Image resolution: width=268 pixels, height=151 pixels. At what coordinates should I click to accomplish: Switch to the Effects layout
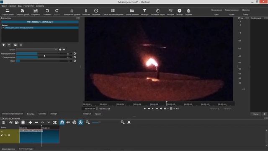tap(245, 10)
